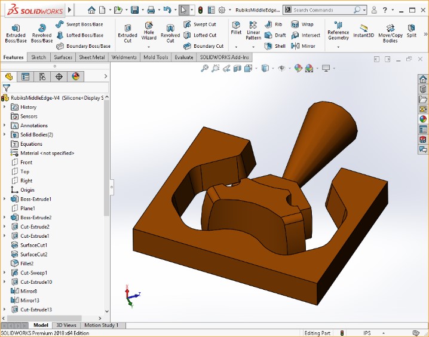Open Linear Pattern tool
Viewport: 429px width, 337px height.
(x=253, y=31)
